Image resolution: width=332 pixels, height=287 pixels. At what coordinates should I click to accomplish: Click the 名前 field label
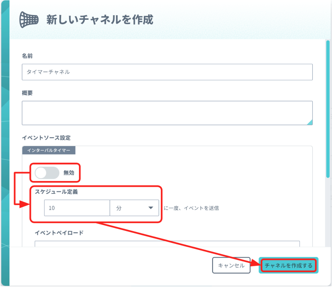(x=27, y=56)
